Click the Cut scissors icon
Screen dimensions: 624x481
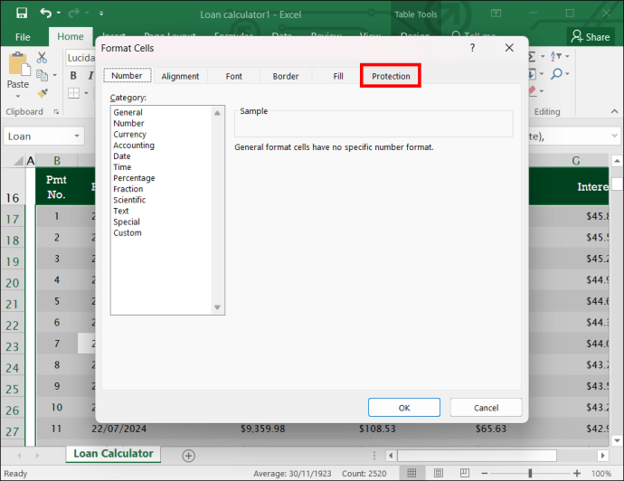point(42,58)
